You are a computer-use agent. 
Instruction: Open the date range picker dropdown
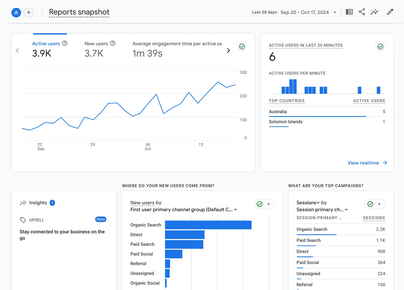(x=335, y=12)
